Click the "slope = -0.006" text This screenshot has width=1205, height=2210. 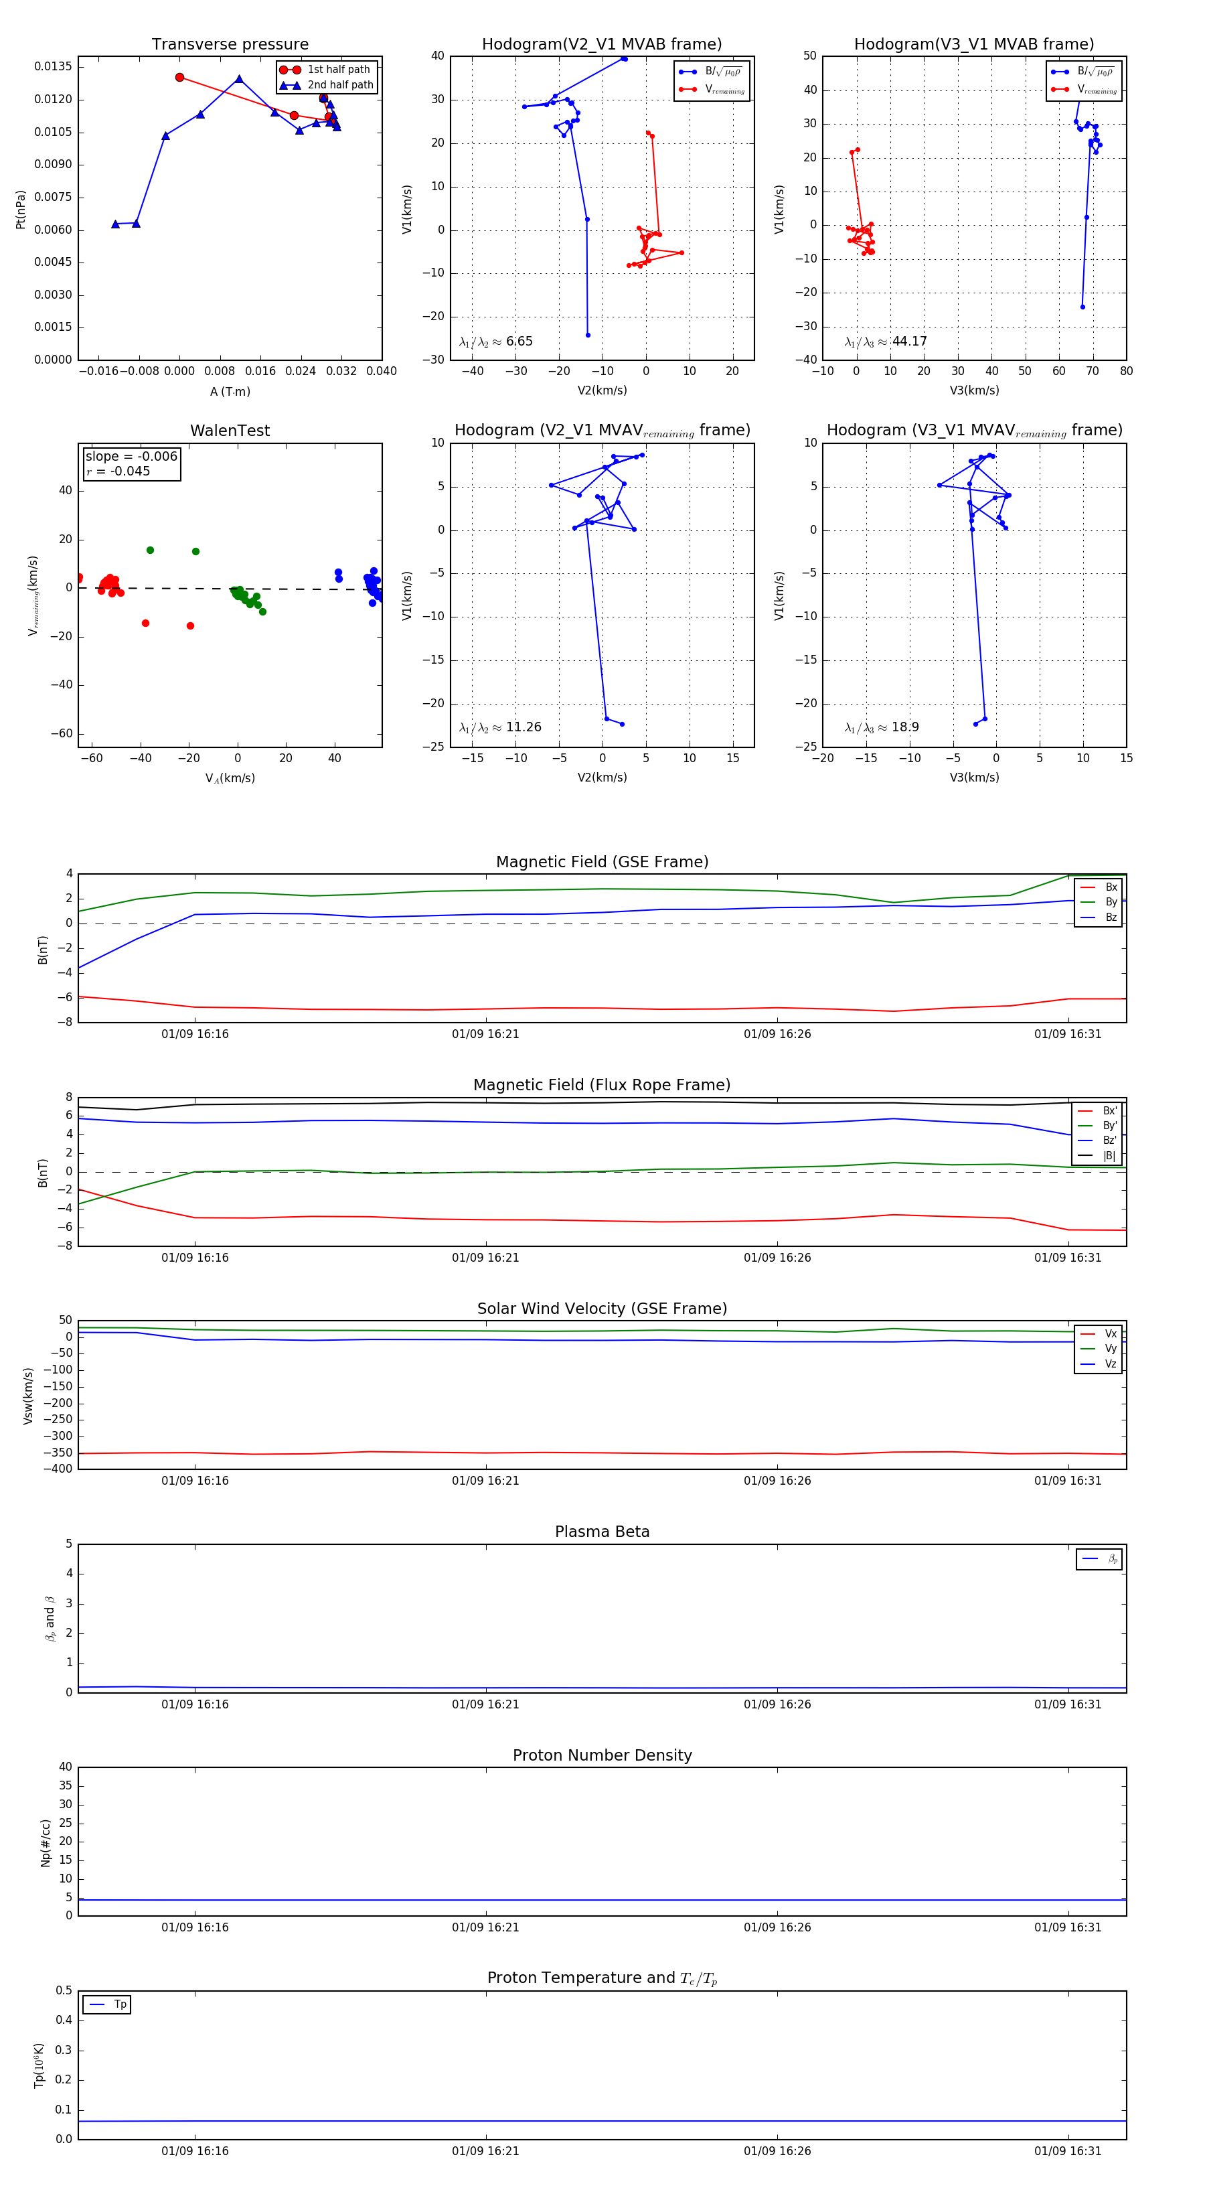(x=131, y=457)
